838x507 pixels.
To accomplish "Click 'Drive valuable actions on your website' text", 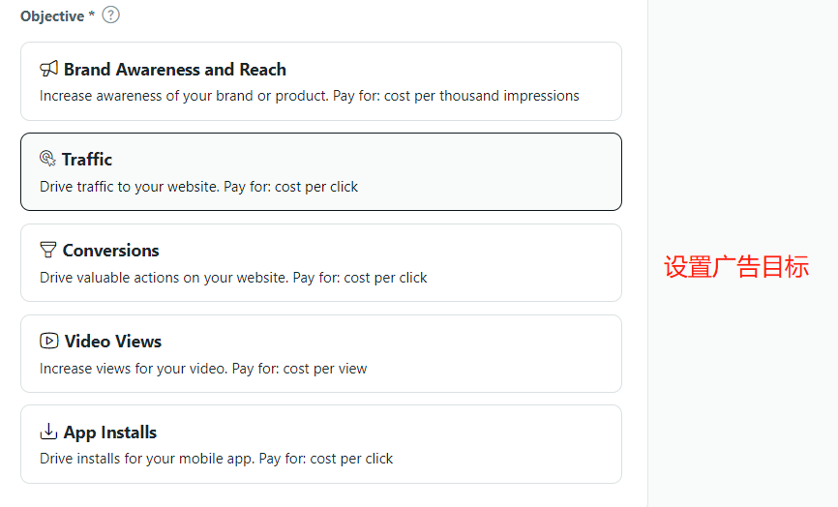I will (164, 278).
